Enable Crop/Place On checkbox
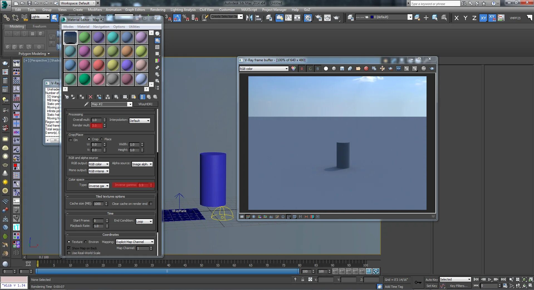The image size is (534, 290). [70, 140]
